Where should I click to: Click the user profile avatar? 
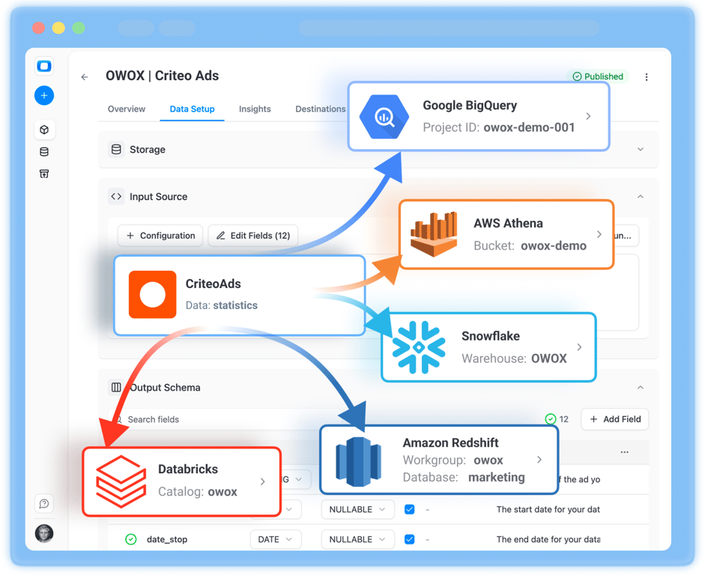point(44,534)
